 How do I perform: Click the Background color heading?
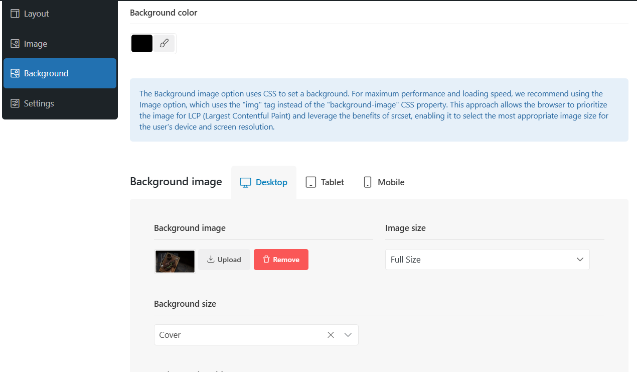pos(164,13)
